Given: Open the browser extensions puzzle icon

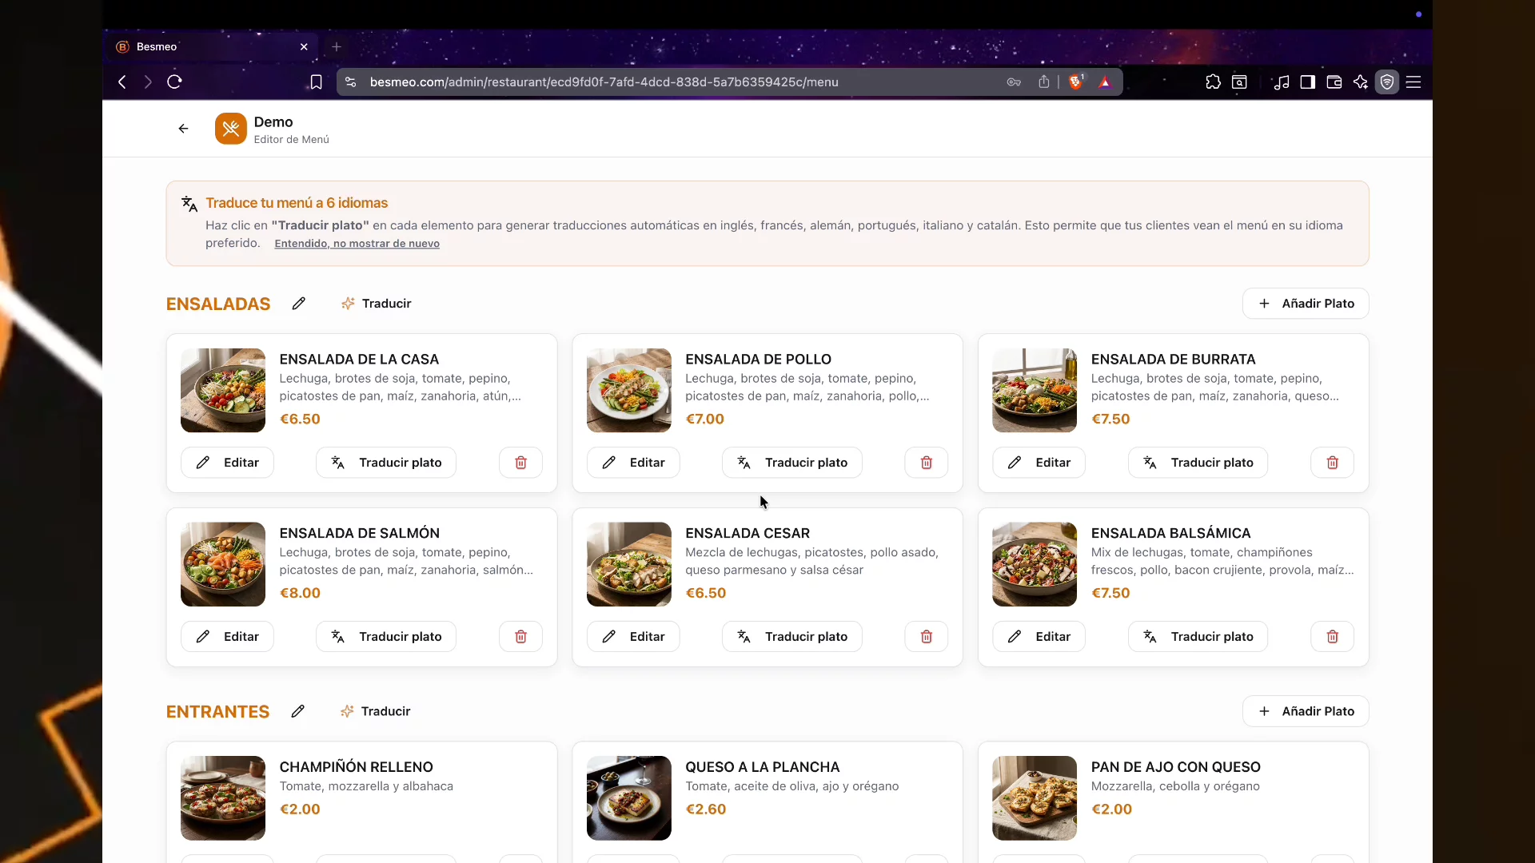Looking at the screenshot, I should click(x=1213, y=82).
